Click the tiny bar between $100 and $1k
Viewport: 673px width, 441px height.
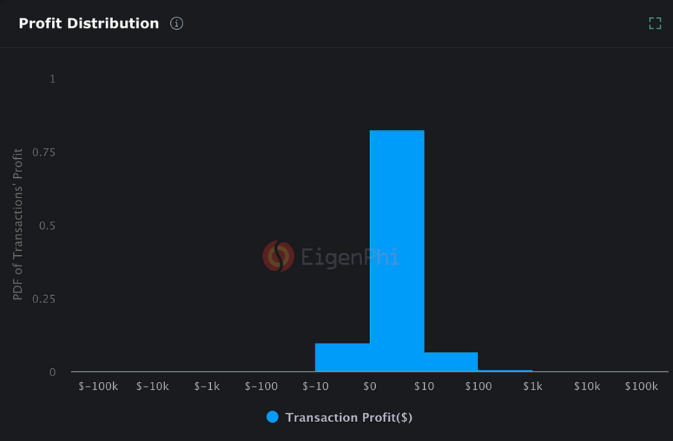[505, 370]
